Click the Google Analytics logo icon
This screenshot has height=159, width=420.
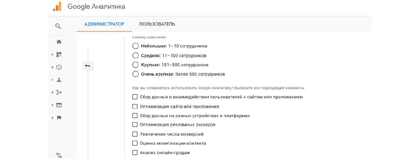tap(57, 6)
